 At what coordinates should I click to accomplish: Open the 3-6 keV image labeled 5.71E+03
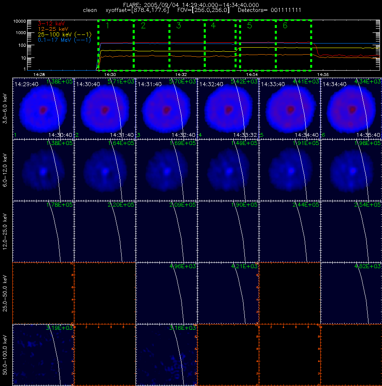click(x=105, y=108)
